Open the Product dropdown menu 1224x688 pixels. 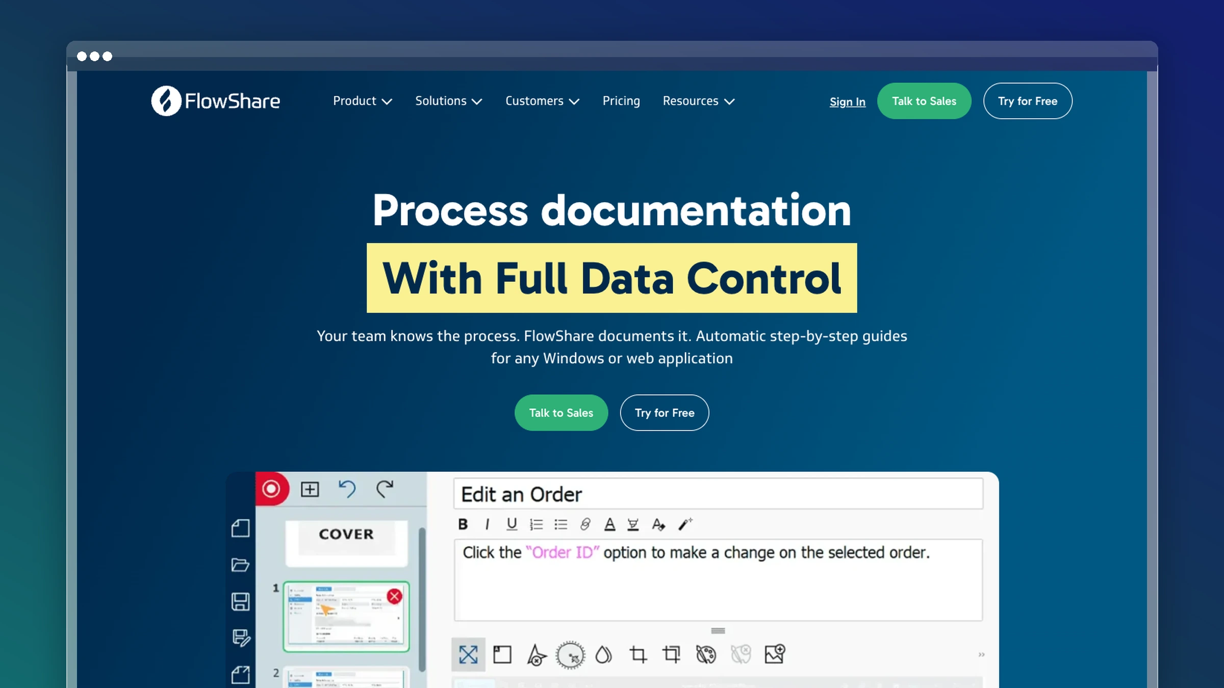(363, 101)
